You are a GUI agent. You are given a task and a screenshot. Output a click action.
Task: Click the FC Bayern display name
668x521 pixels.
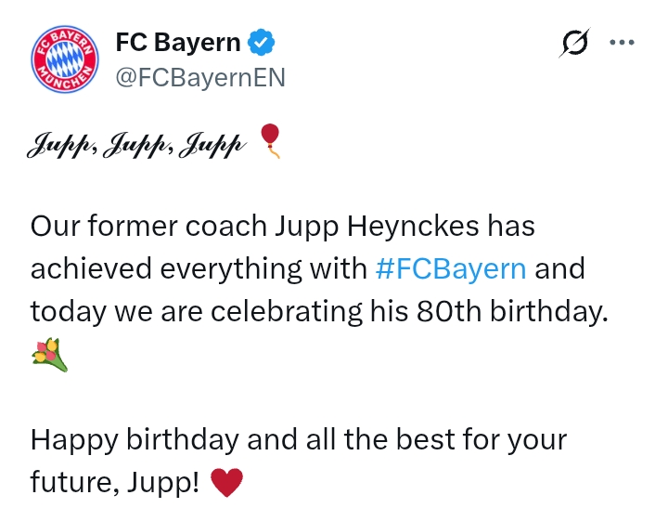tap(177, 42)
